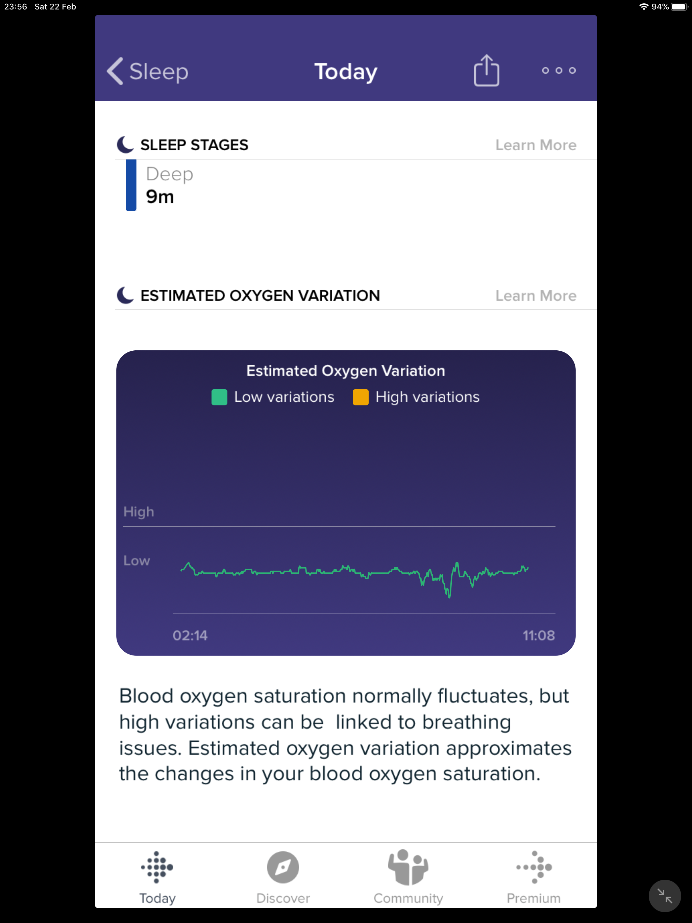Tap the sleep moon icon next to Sleep Stages
The height and width of the screenshot is (923, 692).
[x=126, y=145]
